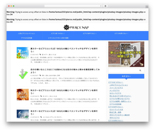
Task: Open アクセの豆知識 in blue navigation bar
Action: [27, 38]
